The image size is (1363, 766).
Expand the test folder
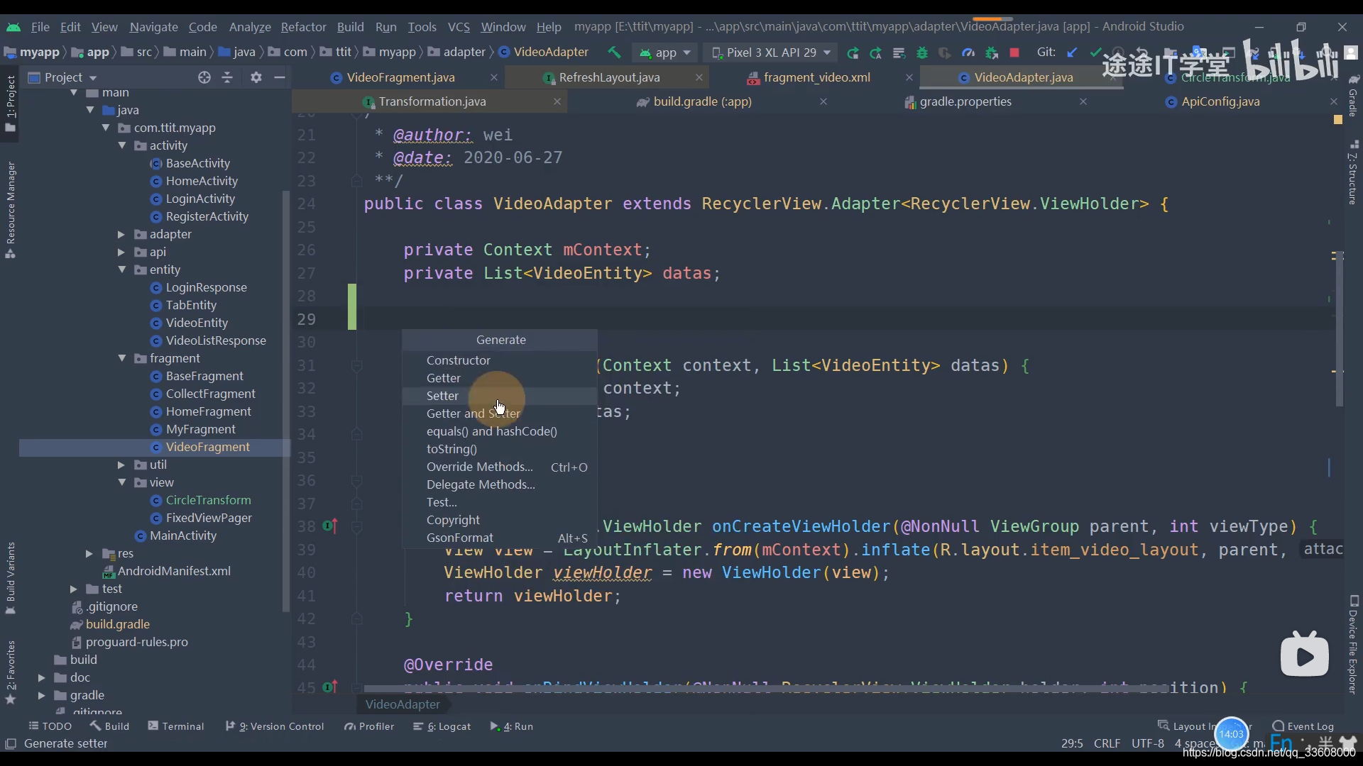tap(73, 589)
